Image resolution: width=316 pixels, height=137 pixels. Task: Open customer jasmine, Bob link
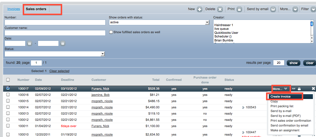click(100, 95)
